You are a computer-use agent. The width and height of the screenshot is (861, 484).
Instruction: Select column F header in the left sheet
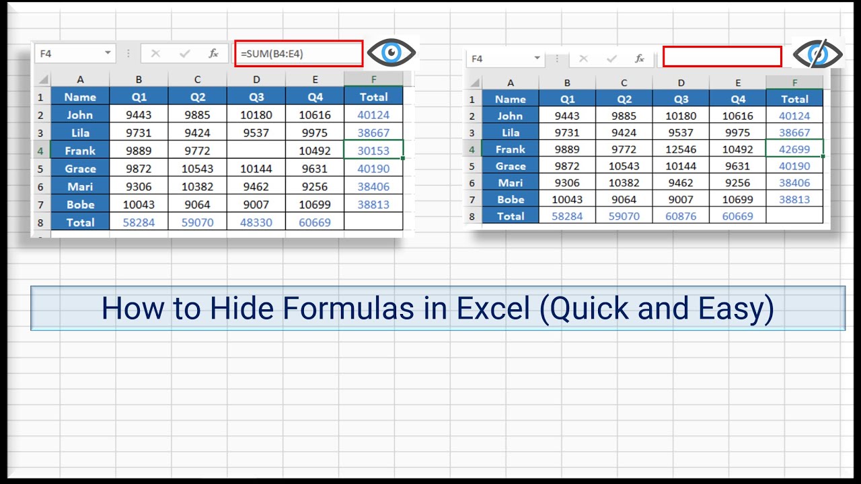tap(373, 79)
